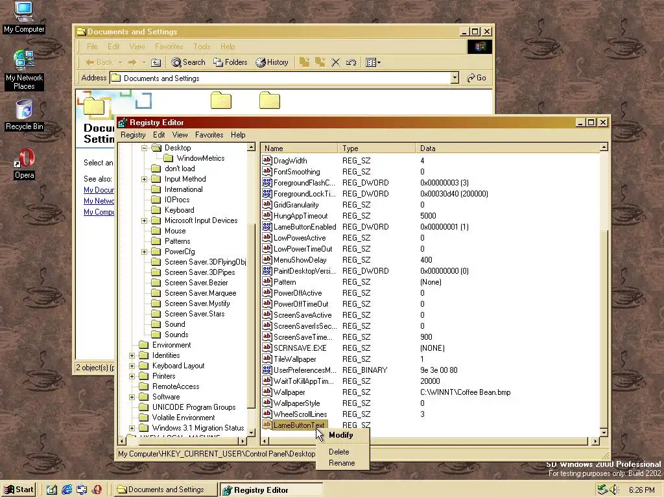Click the Name column header
The image size is (664, 498).
(x=299, y=148)
